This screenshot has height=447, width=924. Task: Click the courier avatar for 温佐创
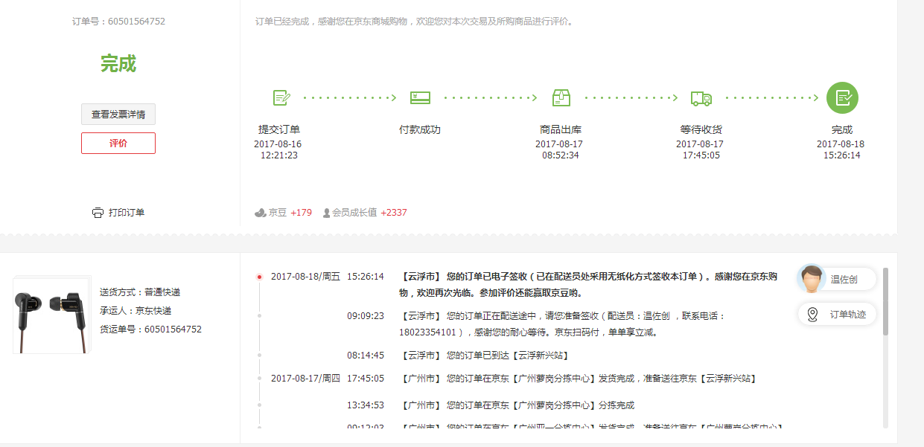812,279
